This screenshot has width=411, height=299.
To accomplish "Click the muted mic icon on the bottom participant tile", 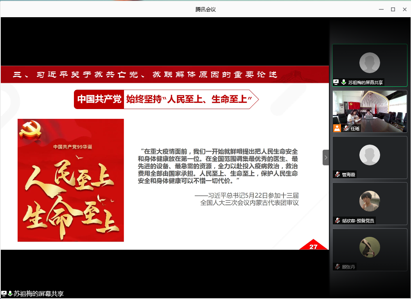I will click(337, 267).
